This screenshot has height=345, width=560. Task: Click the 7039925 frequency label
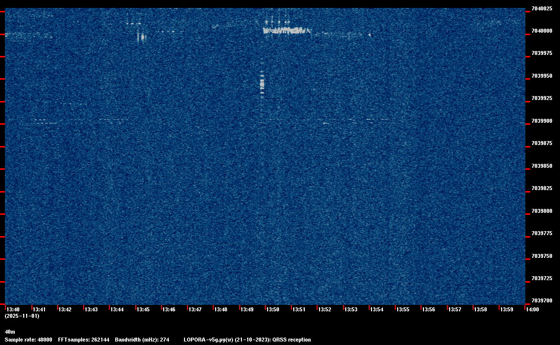pyautogui.click(x=542, y=99)
